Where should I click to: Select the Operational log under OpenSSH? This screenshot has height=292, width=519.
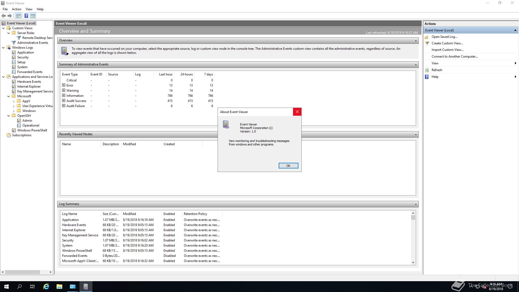31,125
